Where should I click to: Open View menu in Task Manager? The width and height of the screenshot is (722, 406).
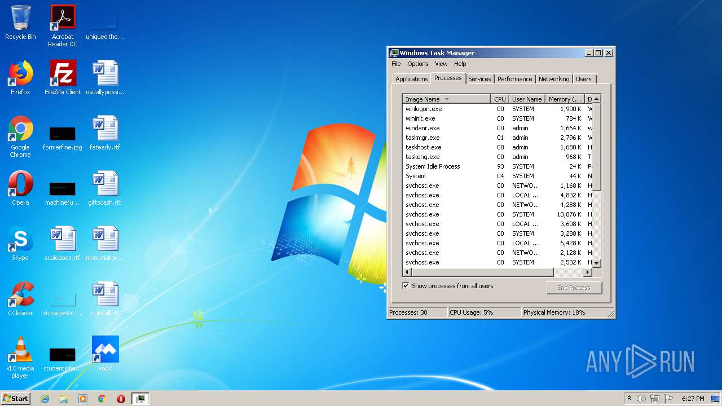[441, 64]
